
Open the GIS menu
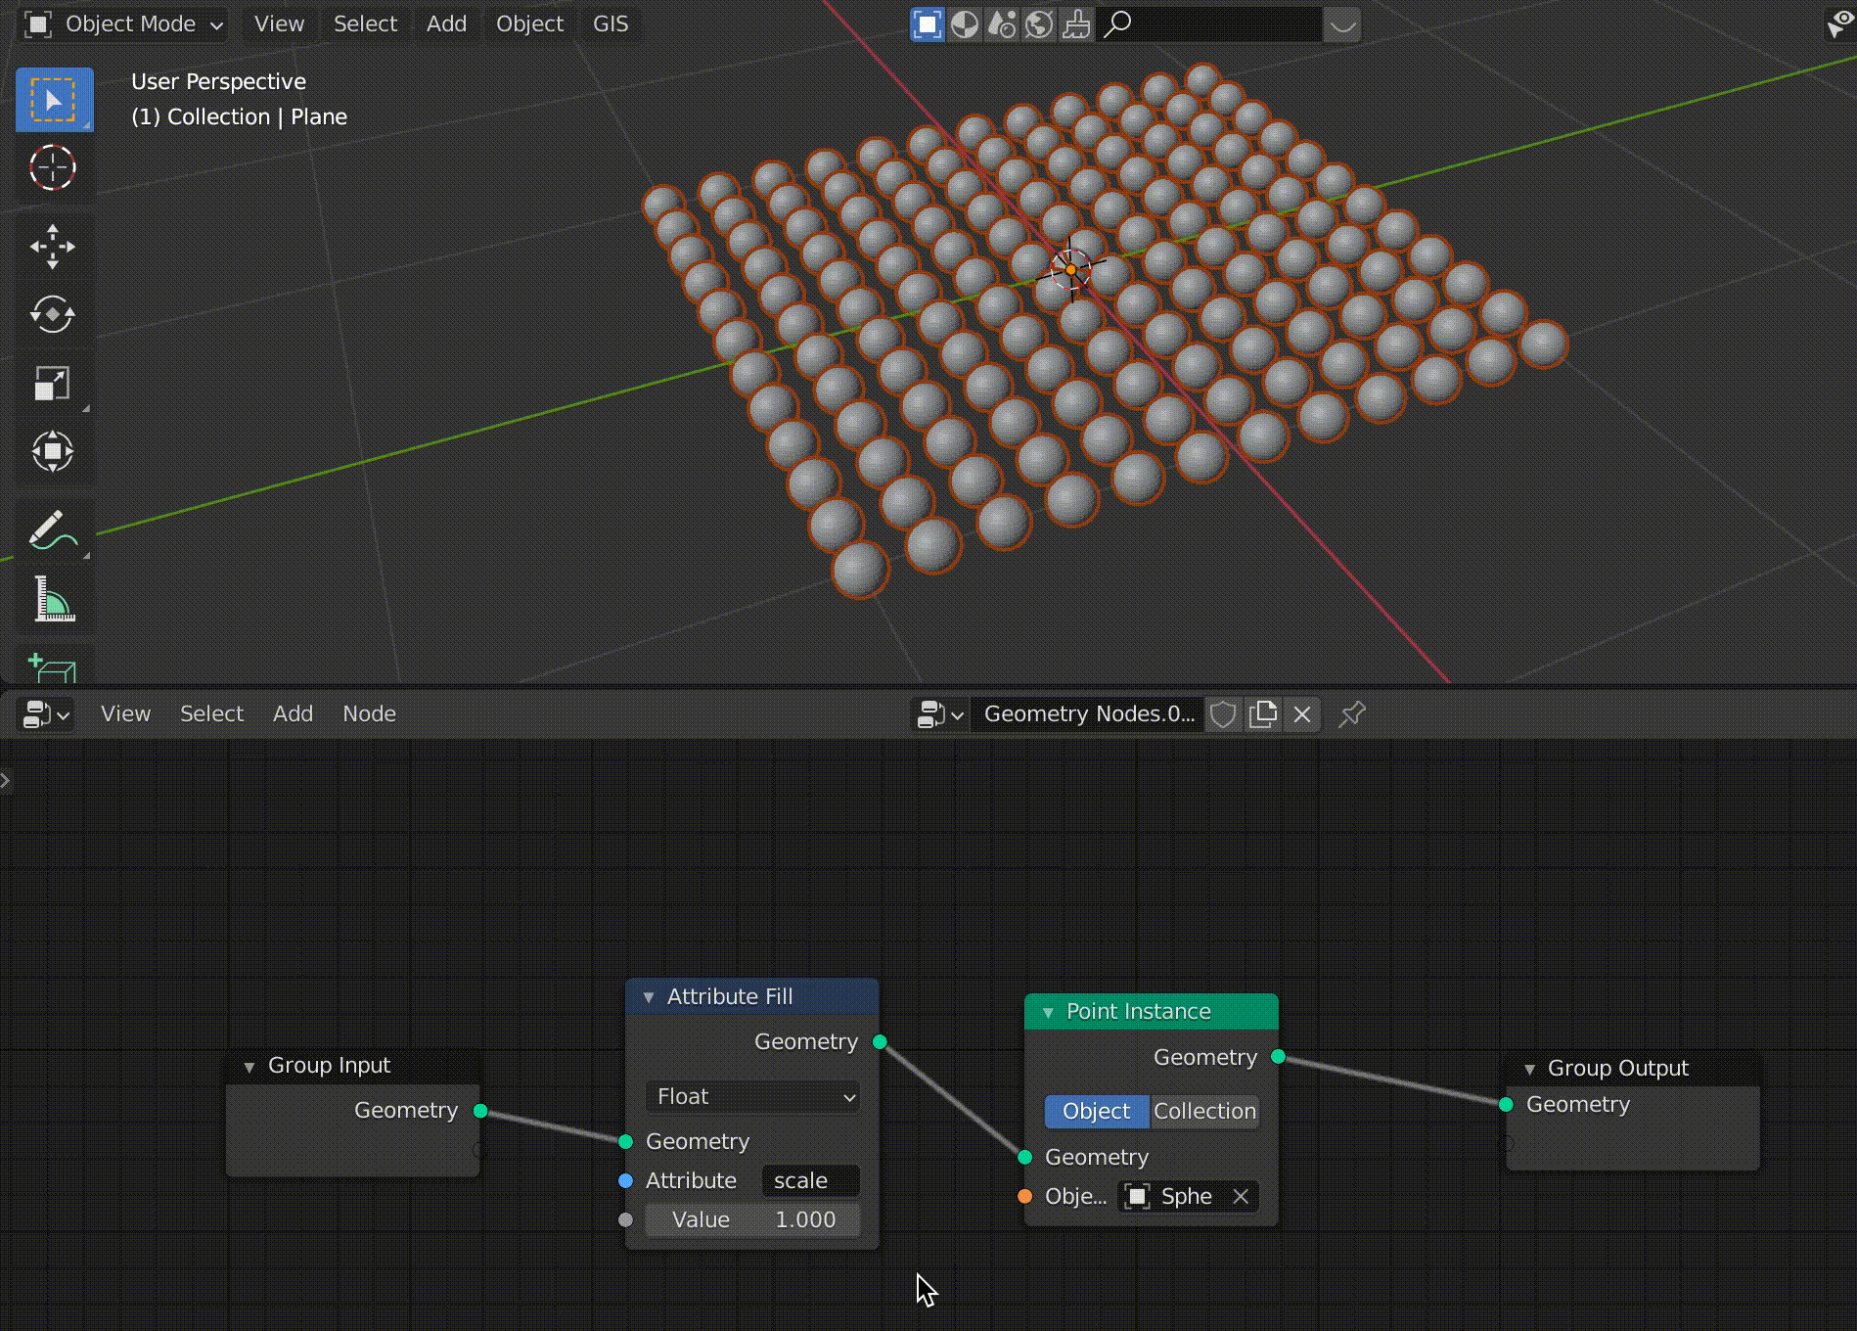pyautogui.click(x=611, y=24)
